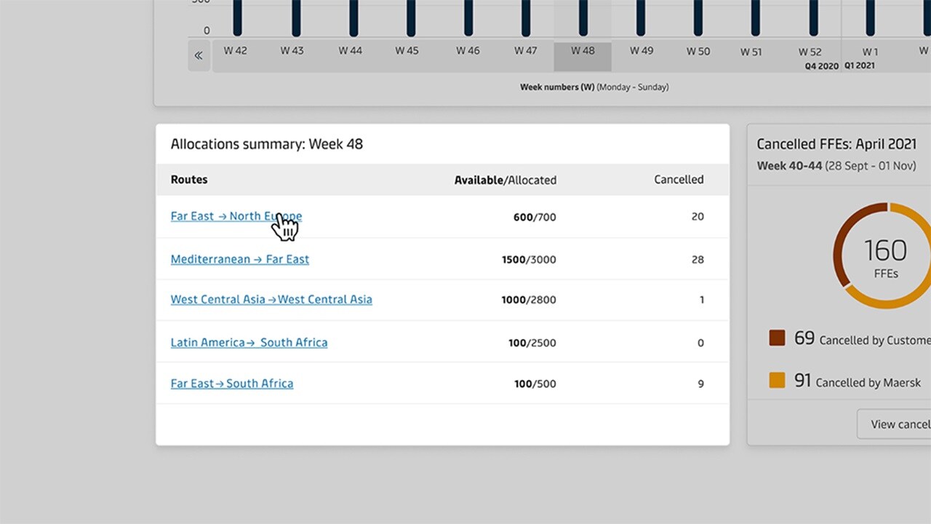
Task: Open Far East to South Africa route
Action: [x=231, y=384]
